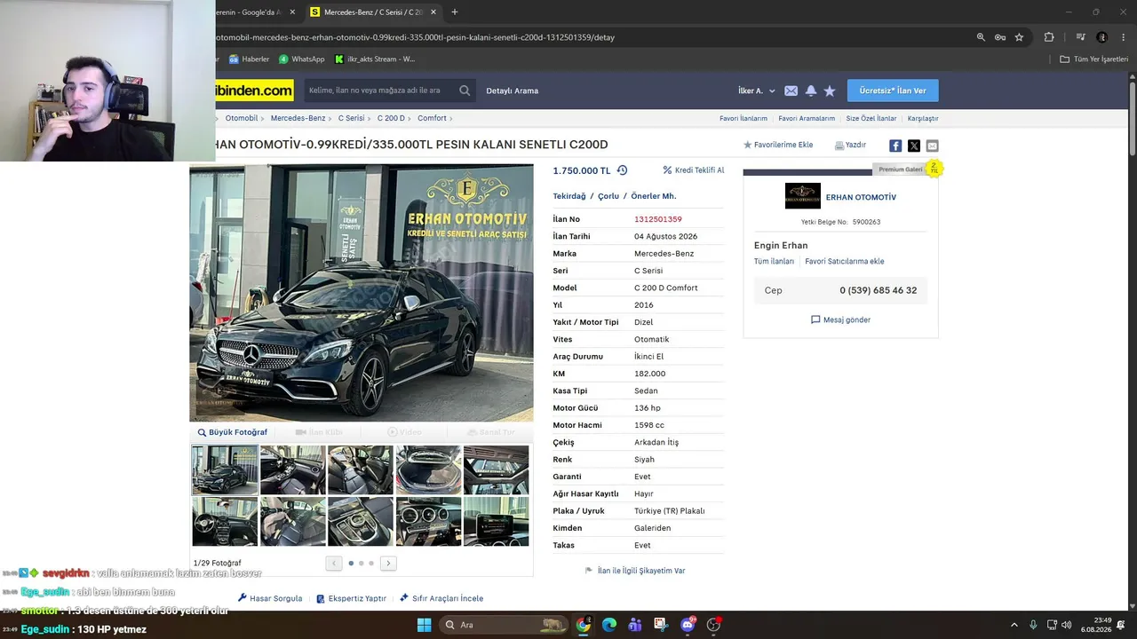Open the messages envelope icon in header
Image resolution: width=1137 pixels, height=639 pixels.
click(x=791, y=91)
